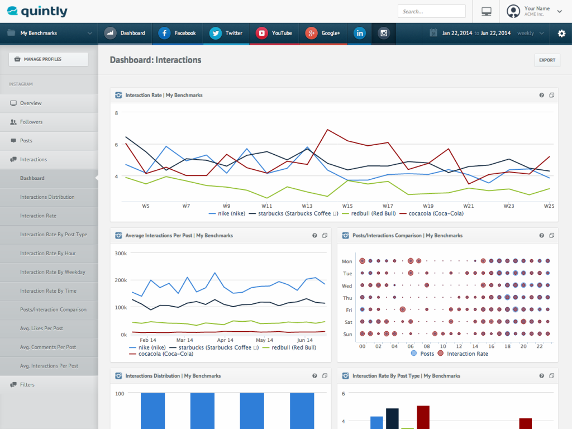Open the user account dropdown arrow
The width and height of the screenshot is (572, 429).
[x=559, y=11]
